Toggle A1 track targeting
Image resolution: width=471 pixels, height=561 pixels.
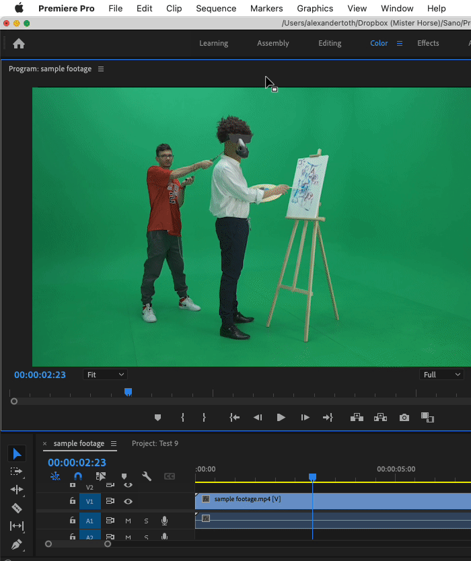90,521
